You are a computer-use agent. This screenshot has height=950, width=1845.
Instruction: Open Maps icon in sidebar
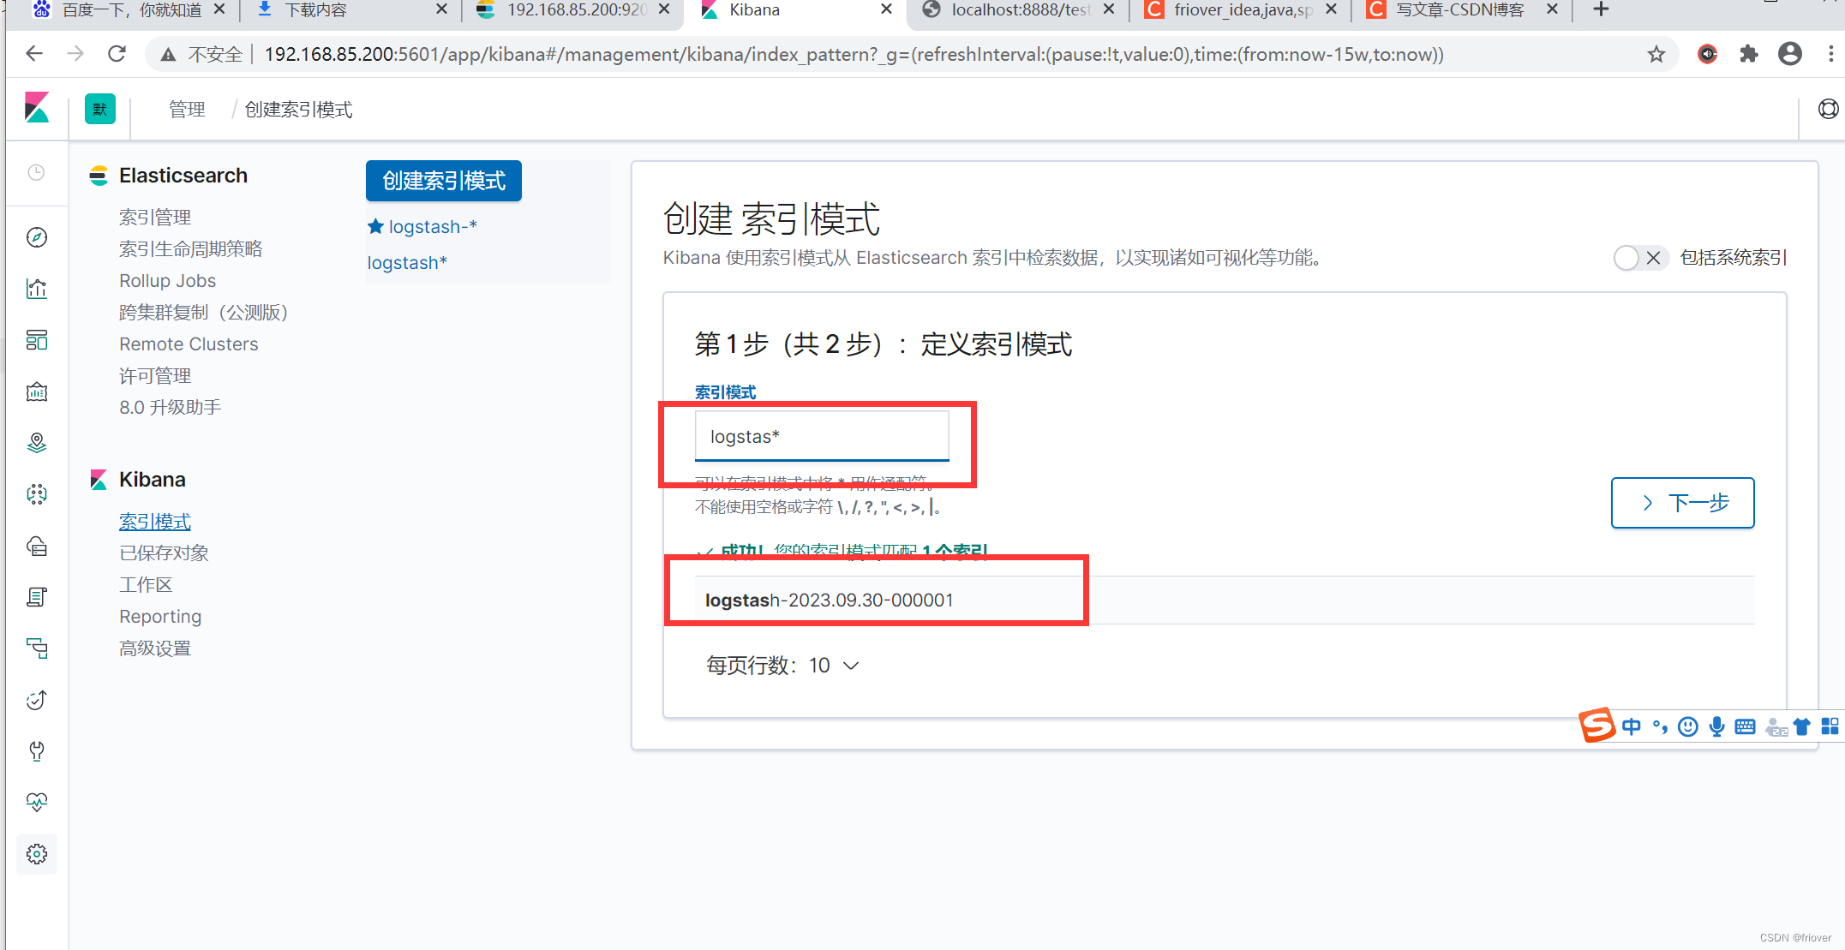coord(37,443)
